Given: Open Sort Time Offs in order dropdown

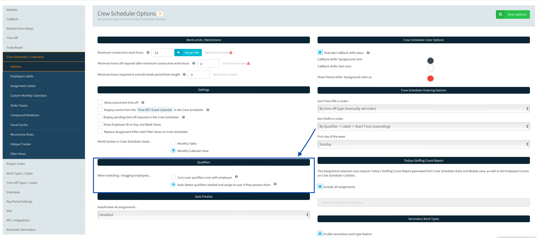Looking at the screenshot, I should point(424,109).
